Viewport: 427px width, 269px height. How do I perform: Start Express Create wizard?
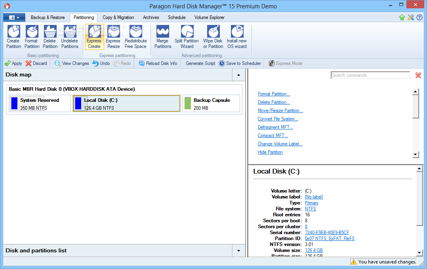94,37
